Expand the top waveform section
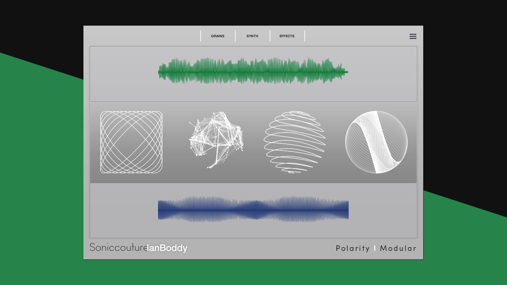Screen dimensions: 507x285 (x=253, y=74)
